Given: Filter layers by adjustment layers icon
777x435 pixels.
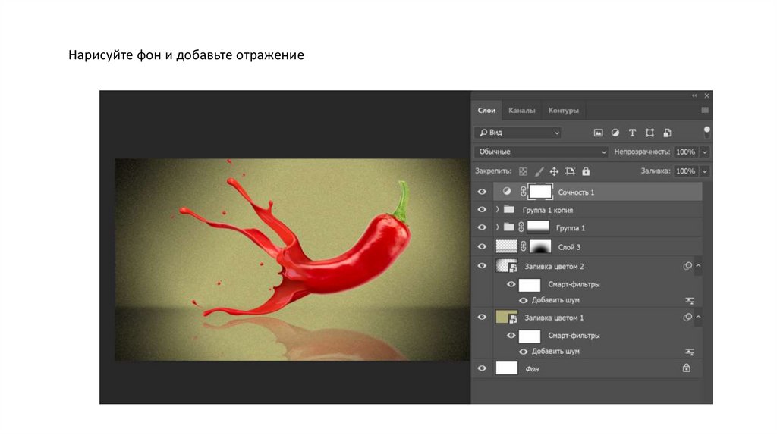Looking at the screenshot, I should pos(615,133).
